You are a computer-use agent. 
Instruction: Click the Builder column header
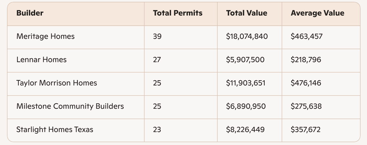30,13
